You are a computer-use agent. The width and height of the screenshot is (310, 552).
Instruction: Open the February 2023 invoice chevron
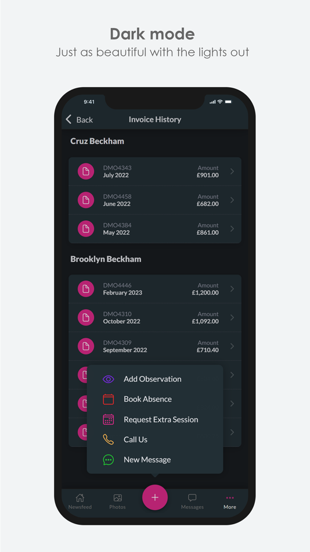tap(232, 289)
